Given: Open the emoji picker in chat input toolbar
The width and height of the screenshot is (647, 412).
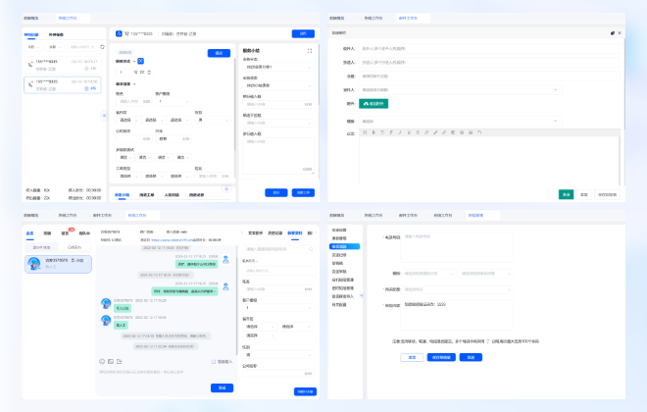Looking at the screenshot, I should point(102,361).
